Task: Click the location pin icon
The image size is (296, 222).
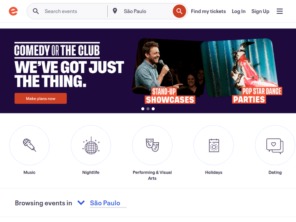Action: tap(115, 11)
